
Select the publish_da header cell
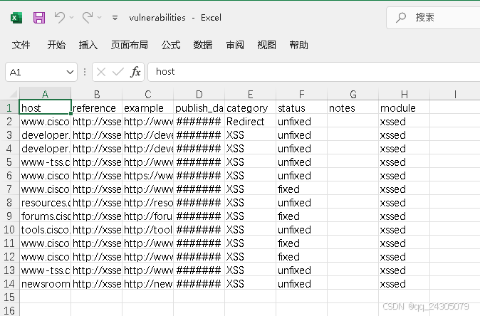click(199, 107)
